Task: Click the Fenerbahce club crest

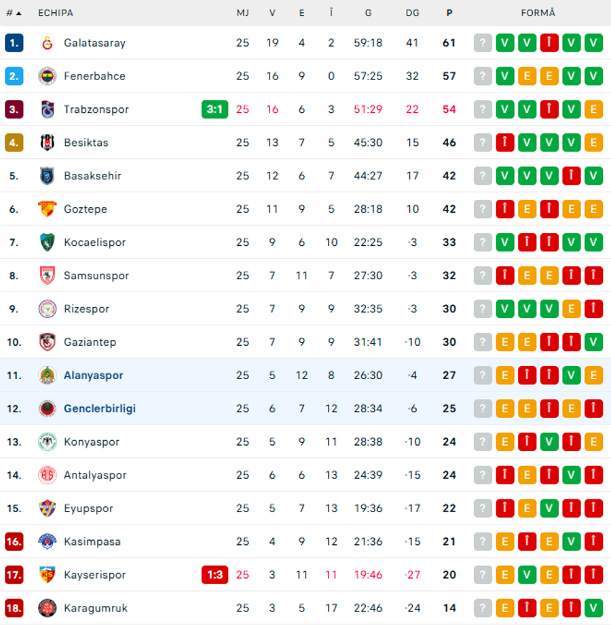Action: pyautogui.click(x=47, y=76)
